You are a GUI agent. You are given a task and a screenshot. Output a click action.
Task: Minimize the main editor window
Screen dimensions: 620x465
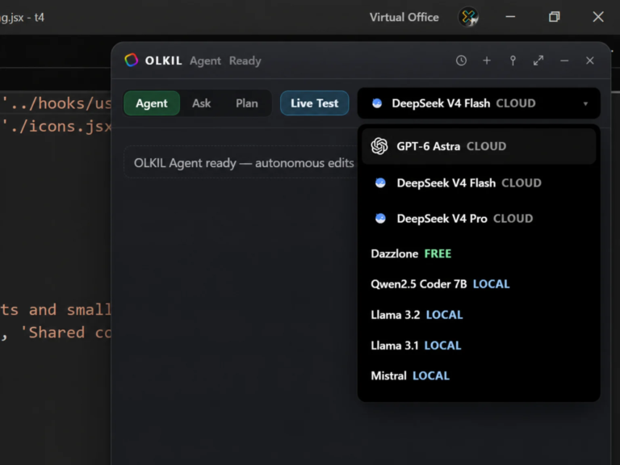coord(510,17)
